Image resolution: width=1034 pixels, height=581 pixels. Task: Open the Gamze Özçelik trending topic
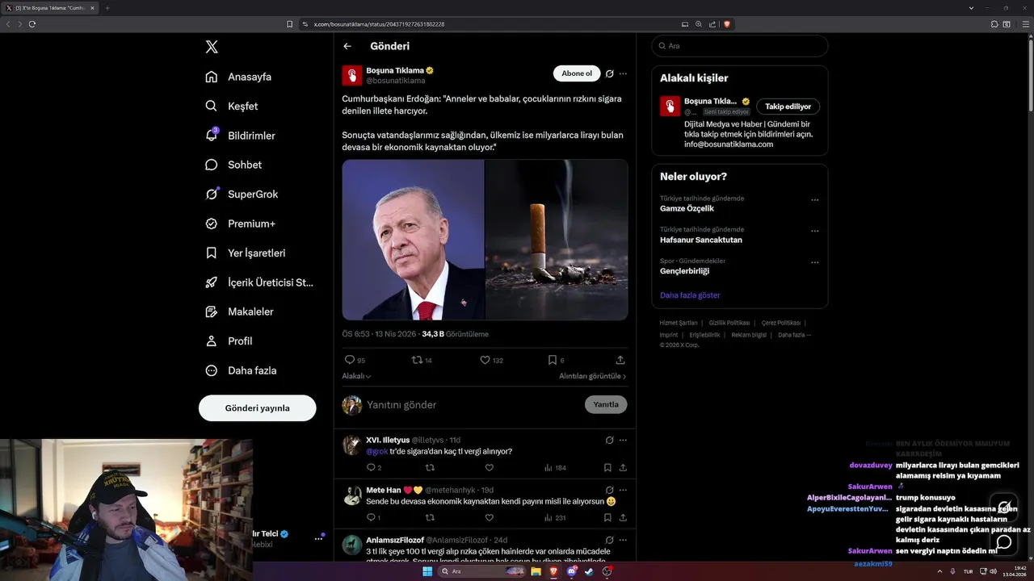(687, 209)
